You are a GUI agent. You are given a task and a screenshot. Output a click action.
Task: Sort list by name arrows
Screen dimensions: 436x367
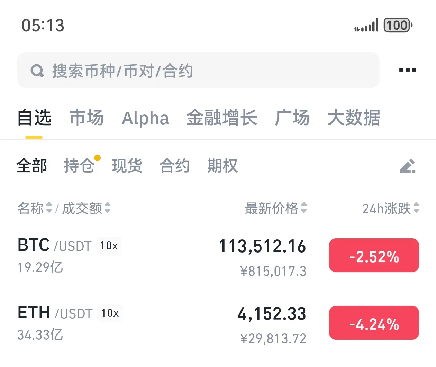pyautogui.click(x=49, y=208)
